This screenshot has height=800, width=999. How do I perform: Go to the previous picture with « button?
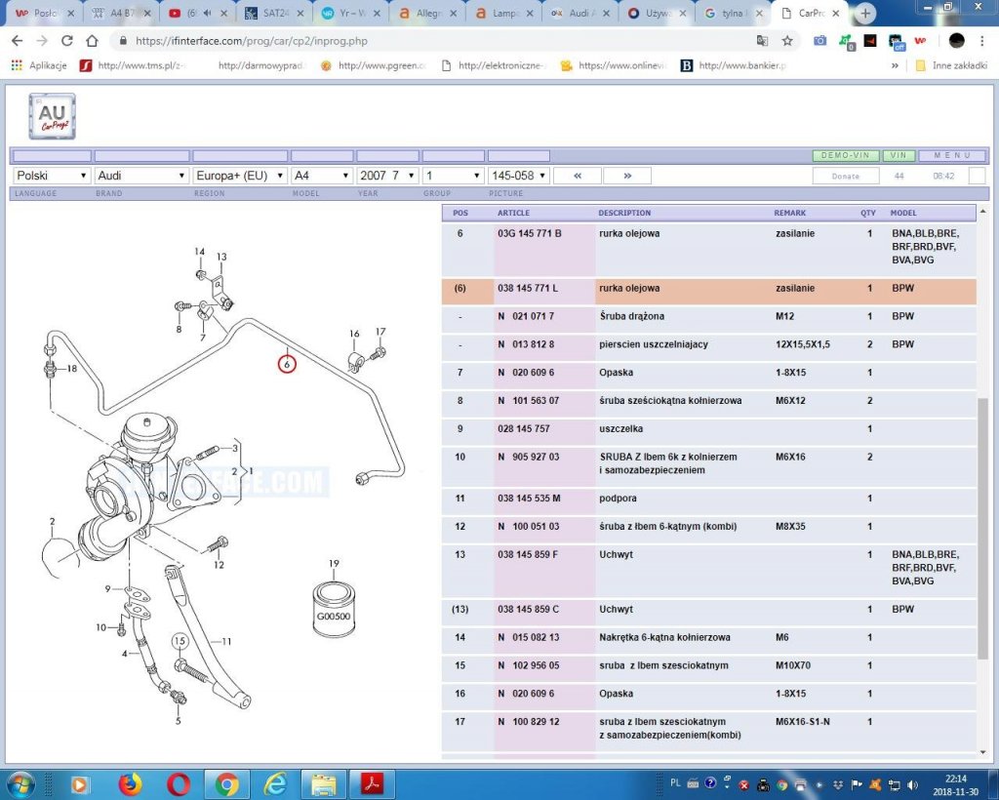point(578,176)
